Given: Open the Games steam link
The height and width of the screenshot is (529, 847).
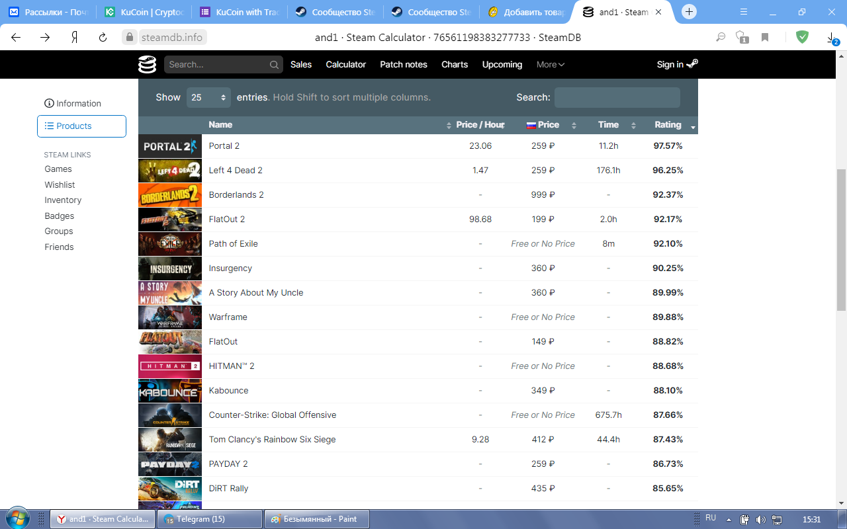Looking at the screenshot, I should pyautogui.click(x=58, y=169).
